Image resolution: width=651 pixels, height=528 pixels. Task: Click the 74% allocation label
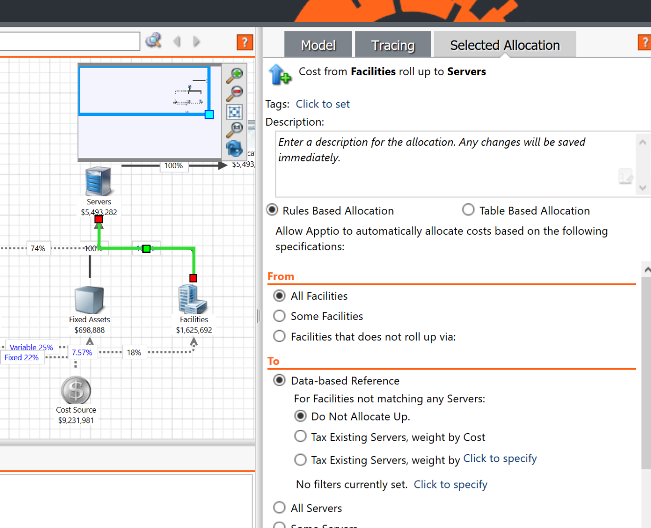[38, 248]
